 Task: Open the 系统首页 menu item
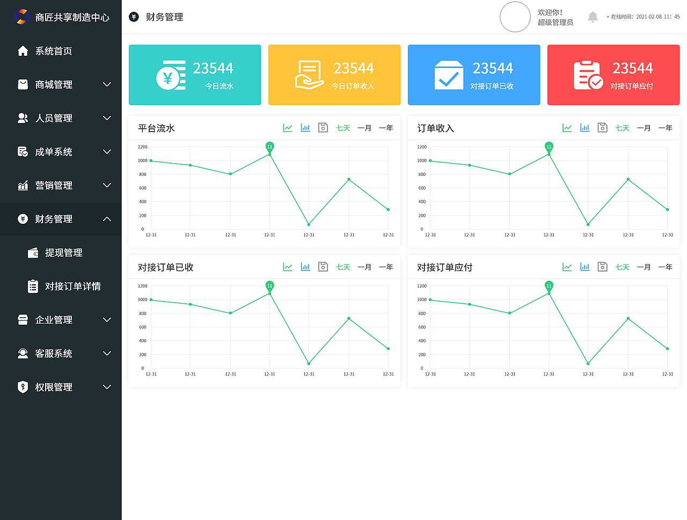[61, 51]
